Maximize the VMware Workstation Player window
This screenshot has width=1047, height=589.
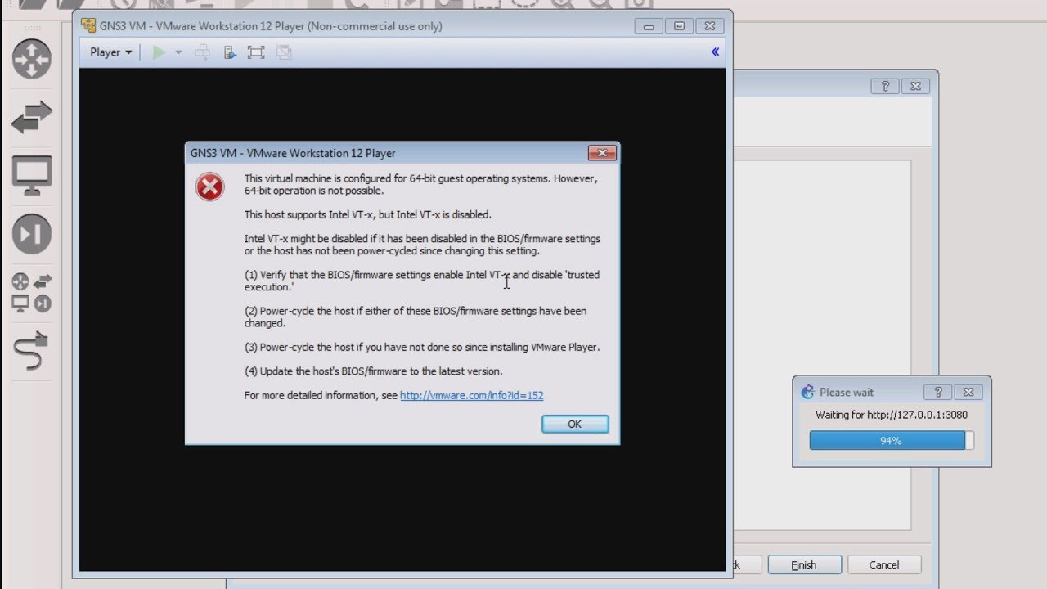[x=679, y=26]
